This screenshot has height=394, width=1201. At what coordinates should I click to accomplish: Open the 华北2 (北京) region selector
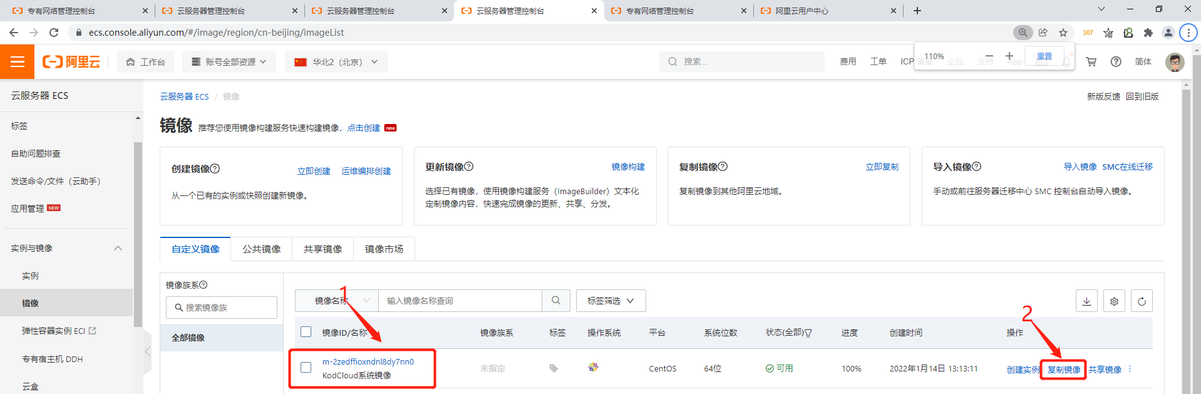pos(336,61)
